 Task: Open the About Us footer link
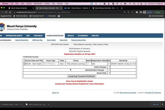tap(55, 93)
